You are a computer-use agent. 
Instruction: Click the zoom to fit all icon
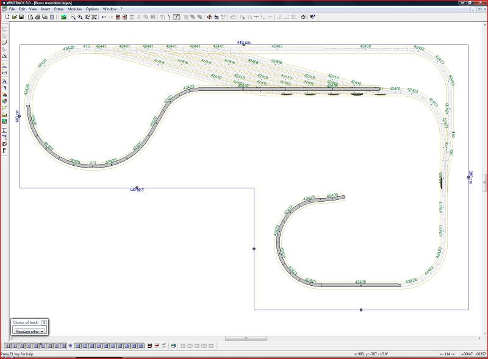click(x=94, y=17)
